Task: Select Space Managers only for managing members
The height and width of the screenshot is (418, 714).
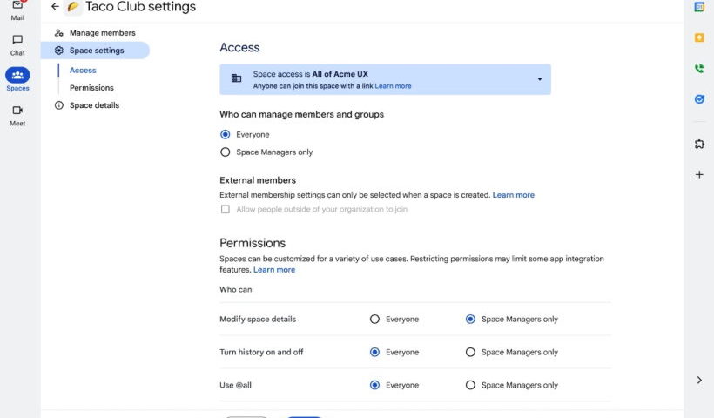Action: 225,152
